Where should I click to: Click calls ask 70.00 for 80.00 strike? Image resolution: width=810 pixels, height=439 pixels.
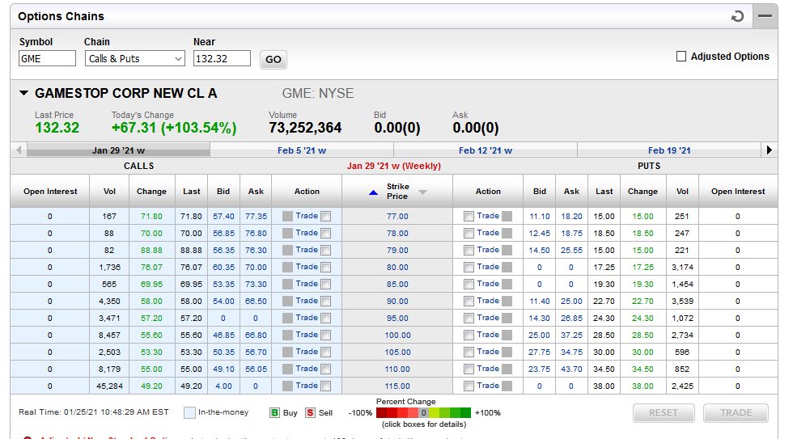point(256,268)
